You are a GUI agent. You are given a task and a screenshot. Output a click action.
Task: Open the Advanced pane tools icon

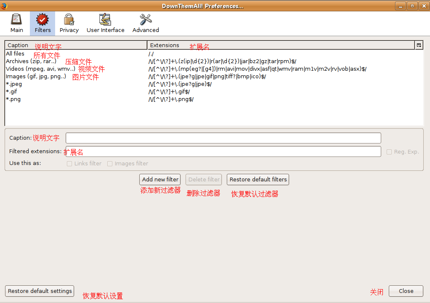[146, 20]
